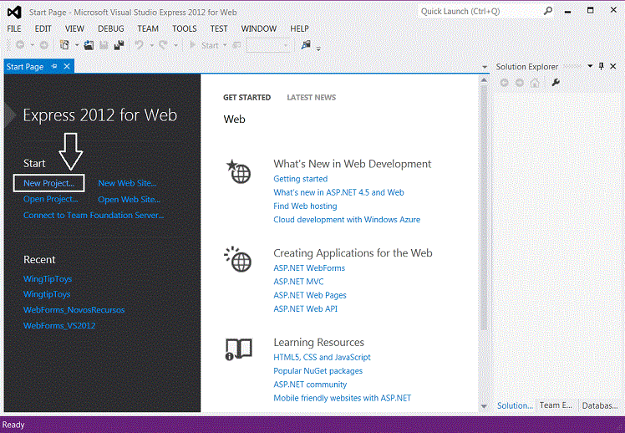
Task: Open recent project WebForms_VS2012
Action: coord(59,325)
